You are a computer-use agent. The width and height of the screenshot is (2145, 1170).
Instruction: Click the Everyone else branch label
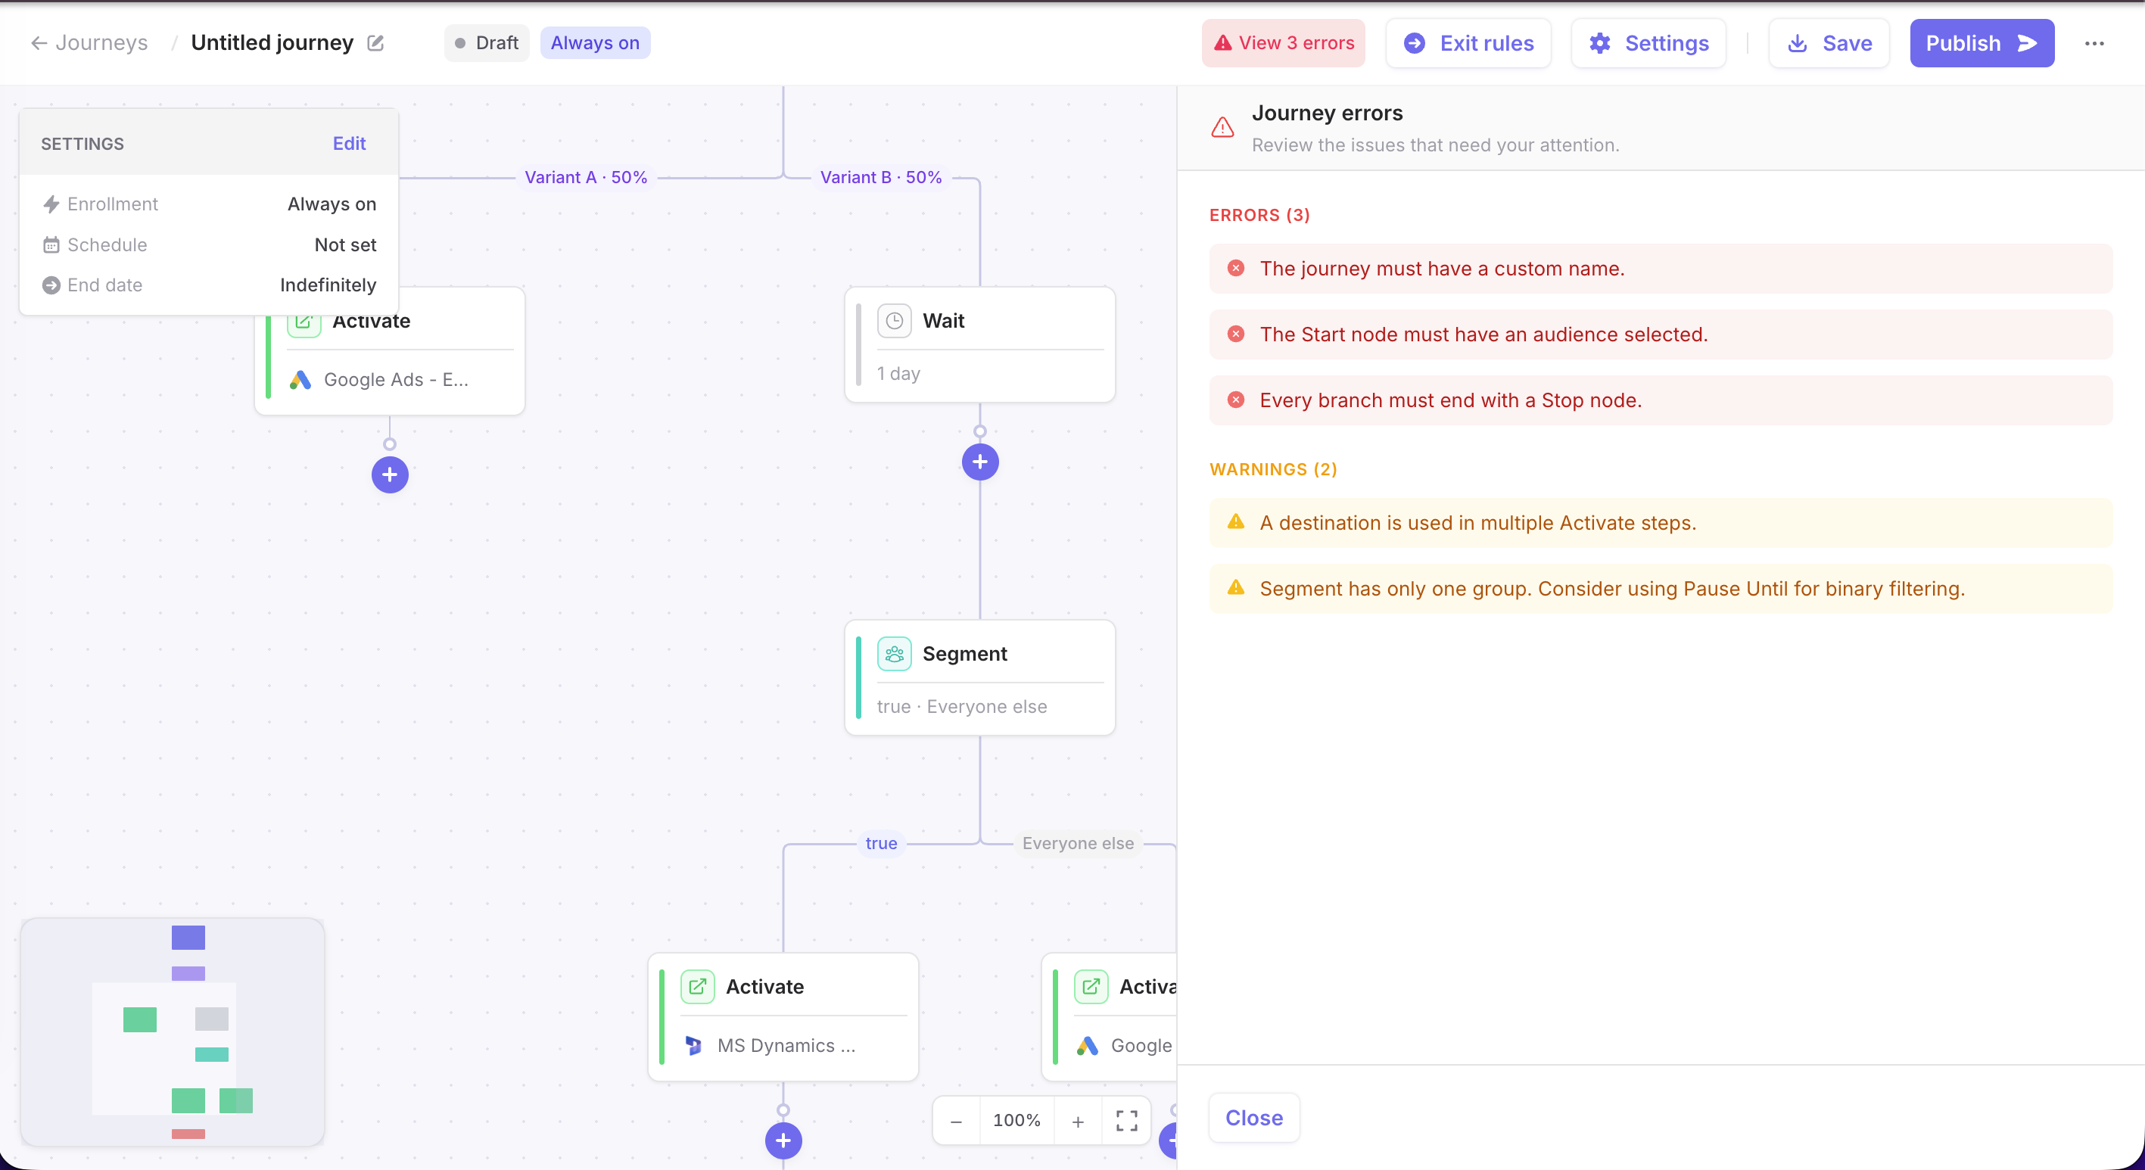(x=1078, y=843)
